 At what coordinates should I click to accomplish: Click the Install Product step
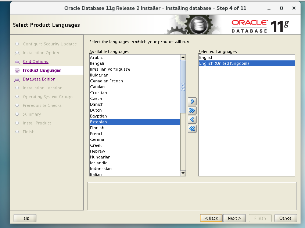(x=37, y=123)
